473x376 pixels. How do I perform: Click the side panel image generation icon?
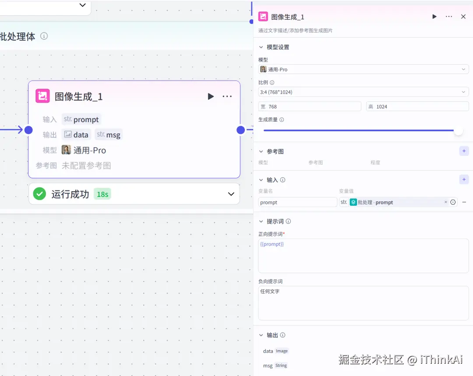263,17
